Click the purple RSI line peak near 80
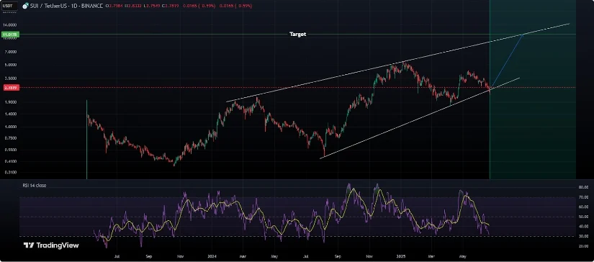This screenshot has height=262, width=594. click(x=348, y=185)
